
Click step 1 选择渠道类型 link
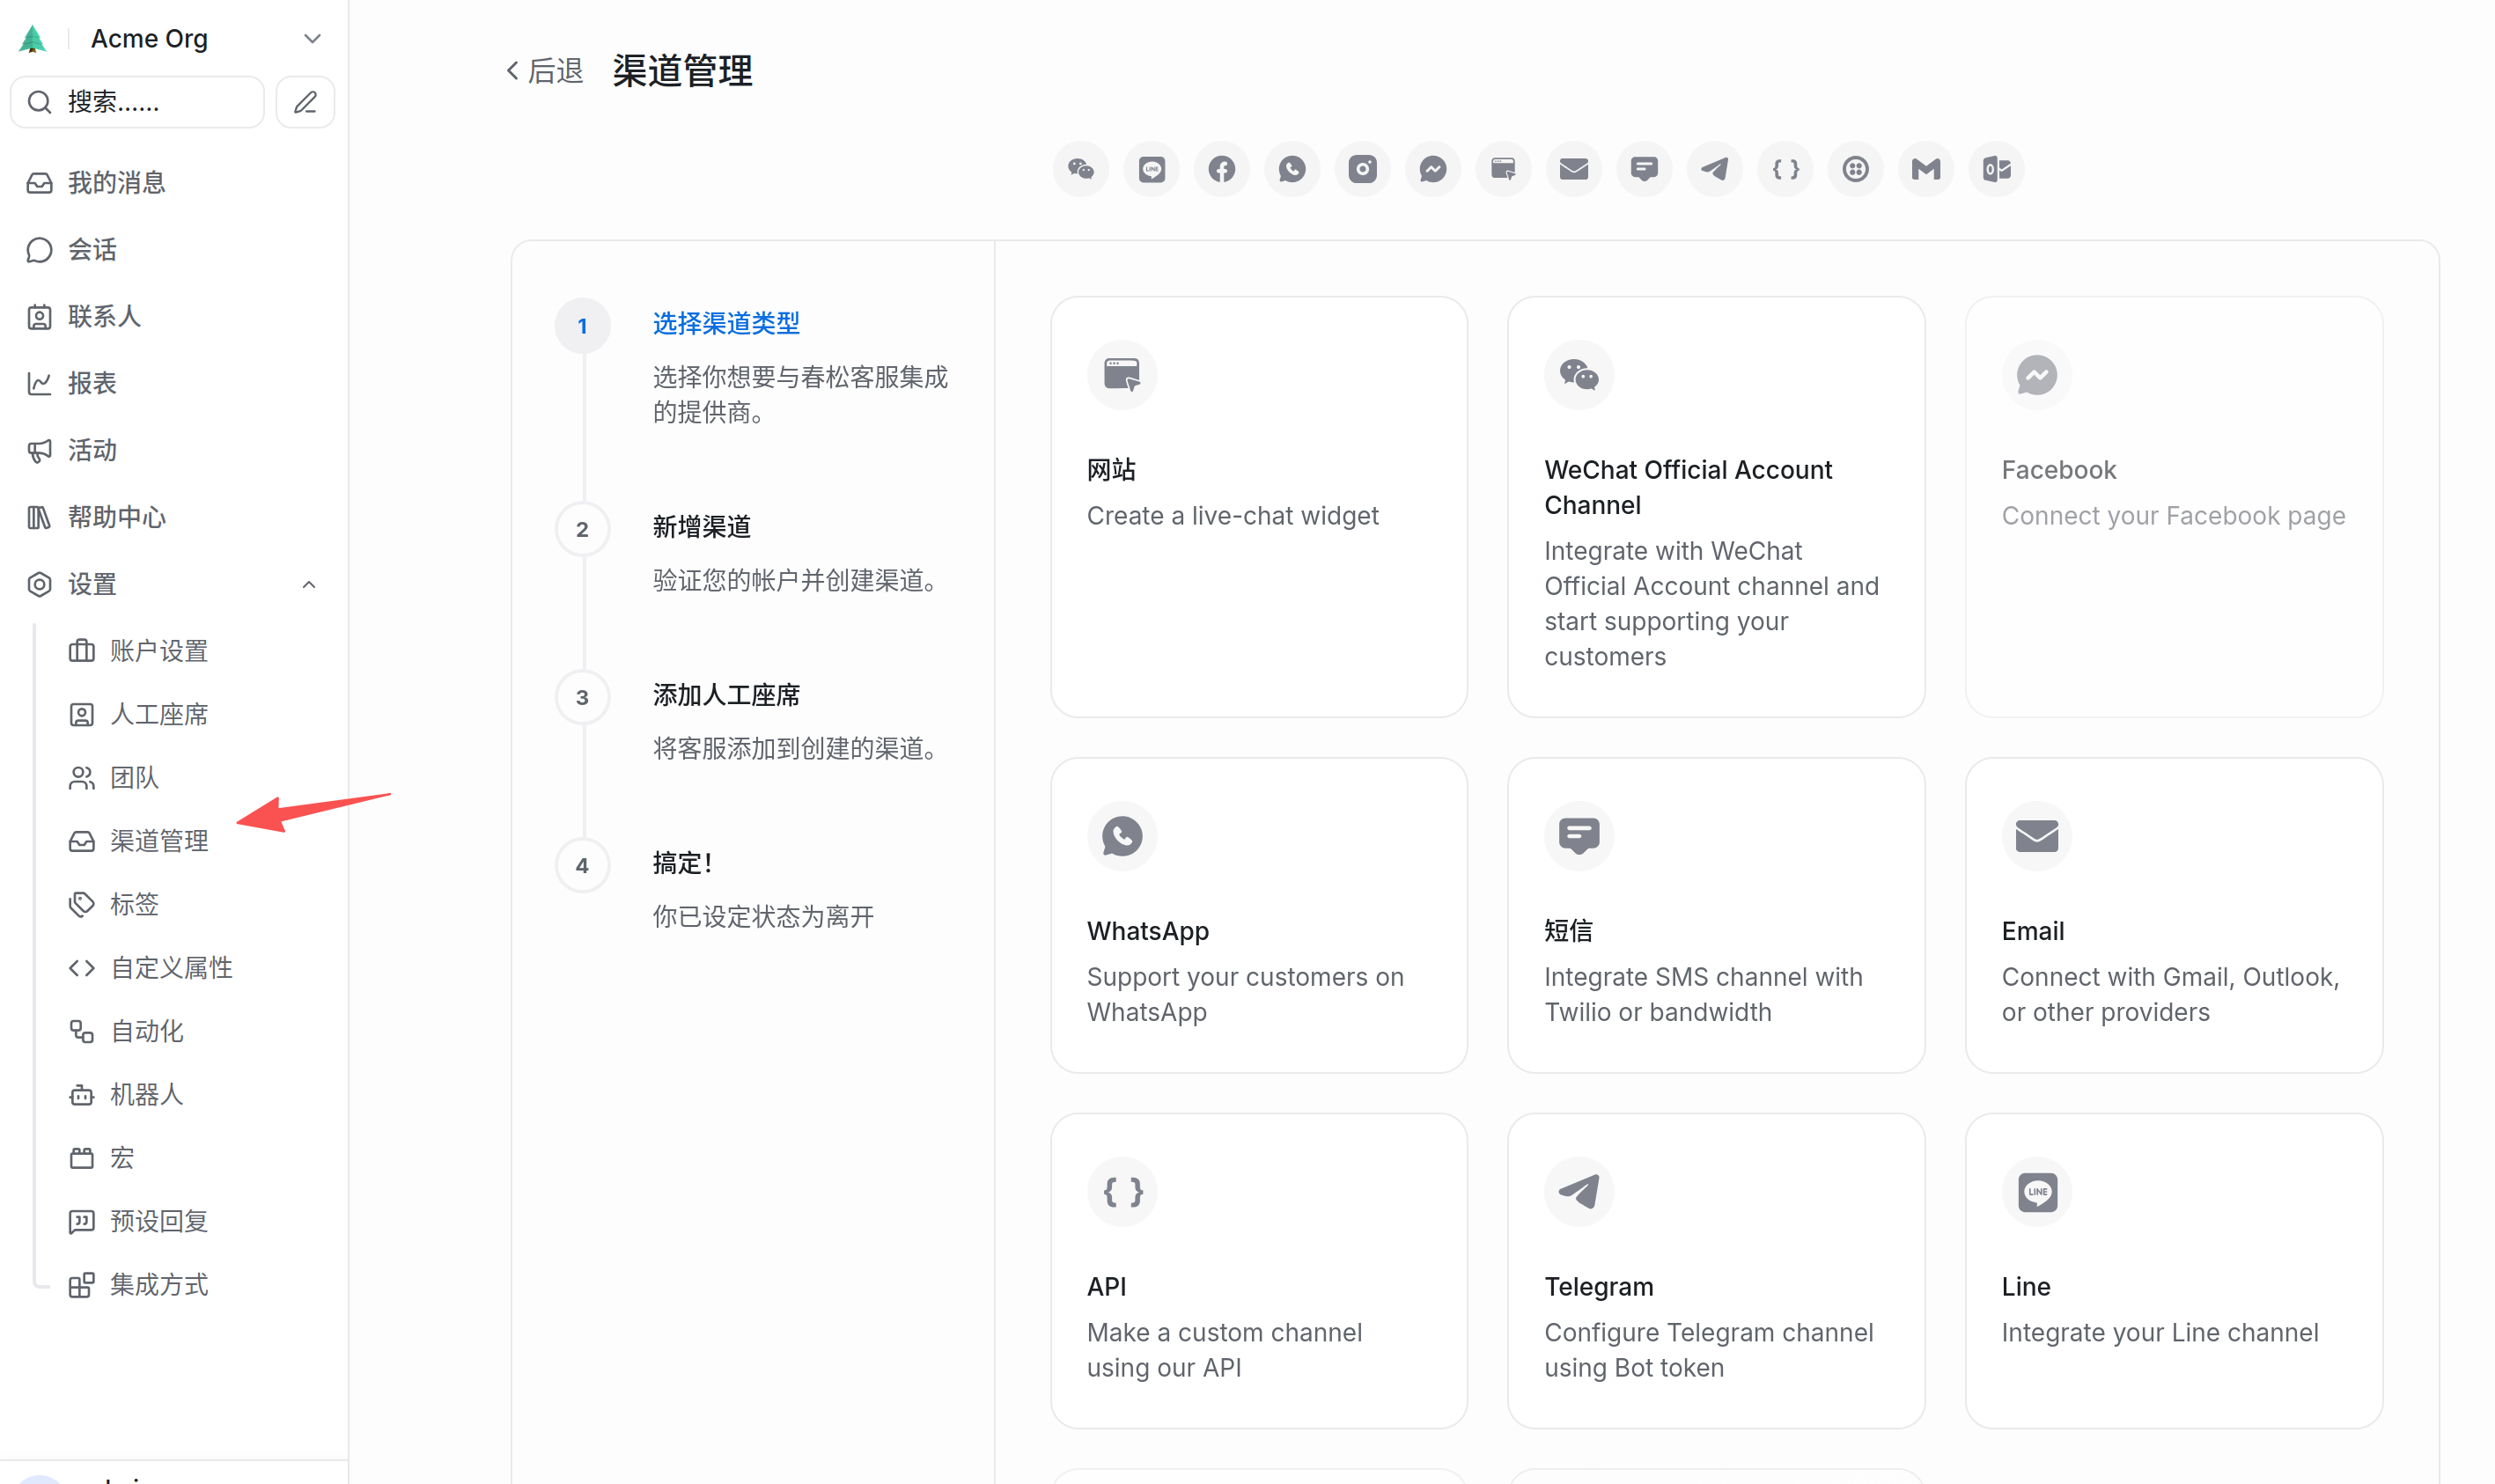pyautogui.click(x=726, y=323)
